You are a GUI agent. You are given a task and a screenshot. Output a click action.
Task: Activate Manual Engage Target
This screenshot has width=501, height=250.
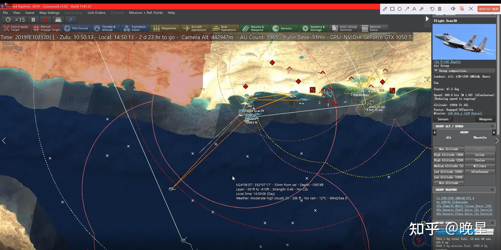coord(46,28)
